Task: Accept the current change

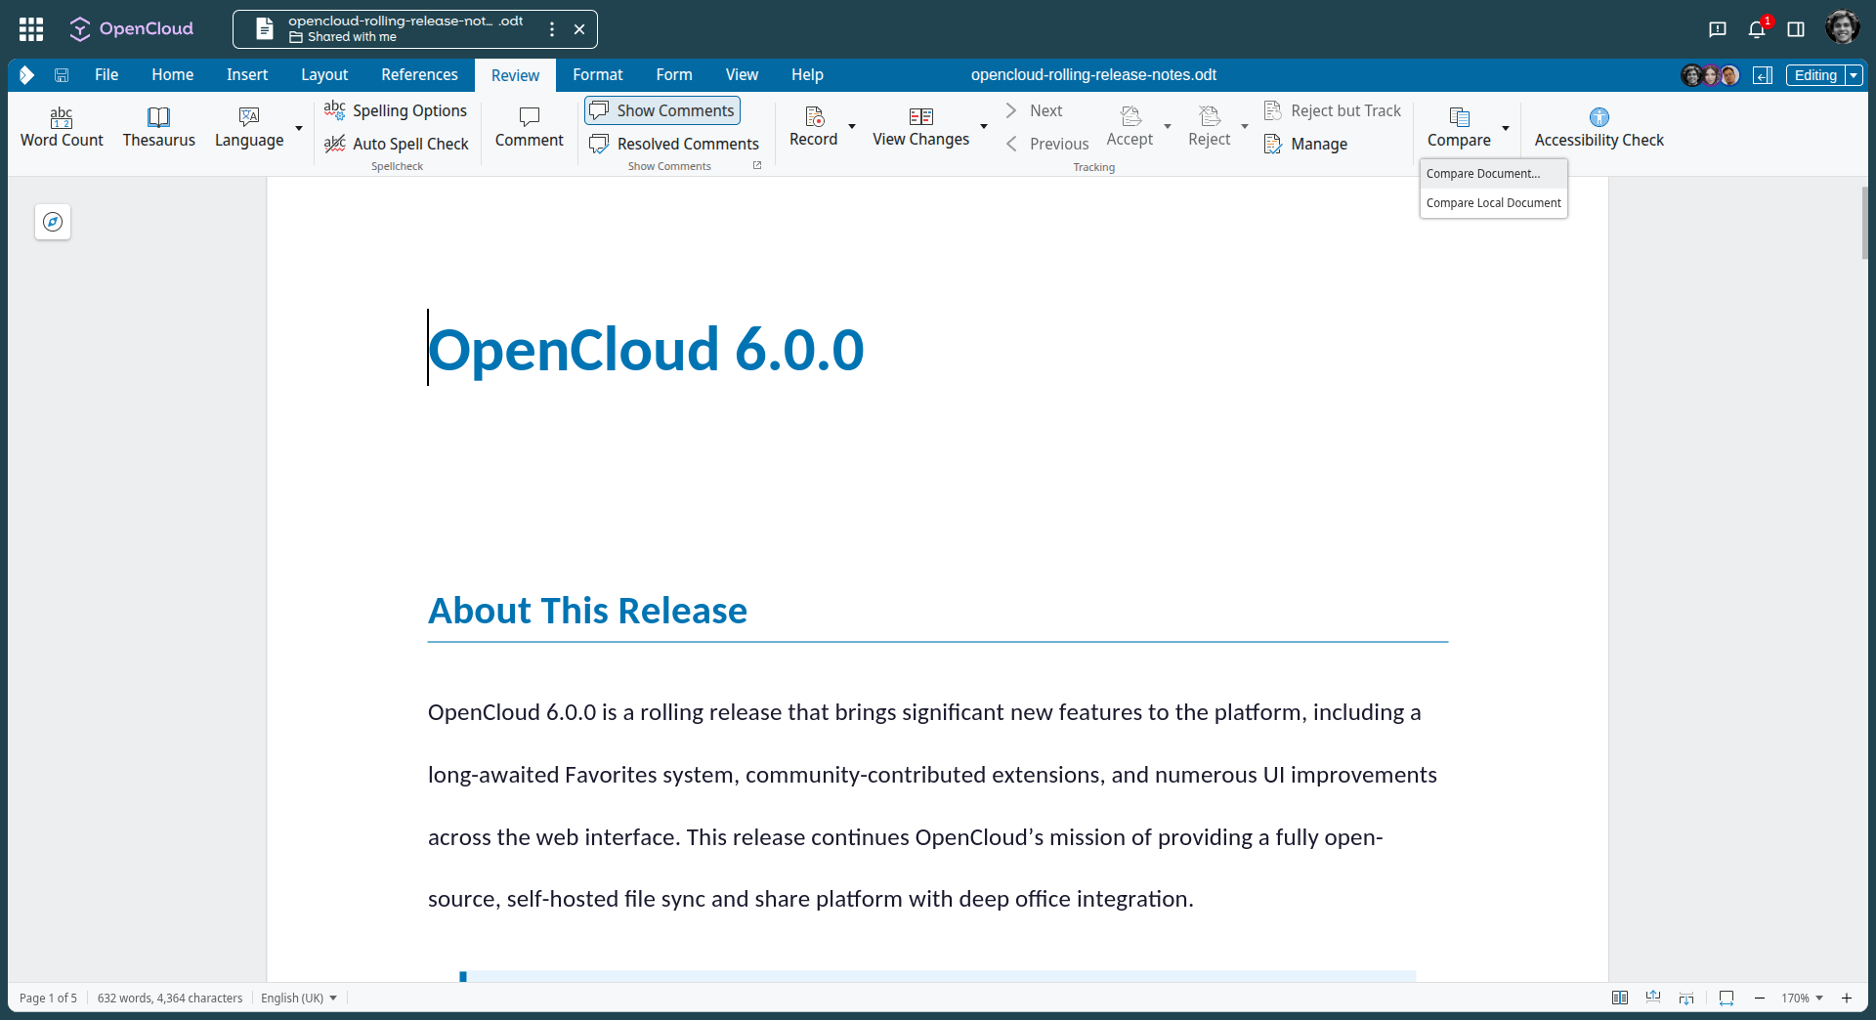Action: pos(1130,127)
